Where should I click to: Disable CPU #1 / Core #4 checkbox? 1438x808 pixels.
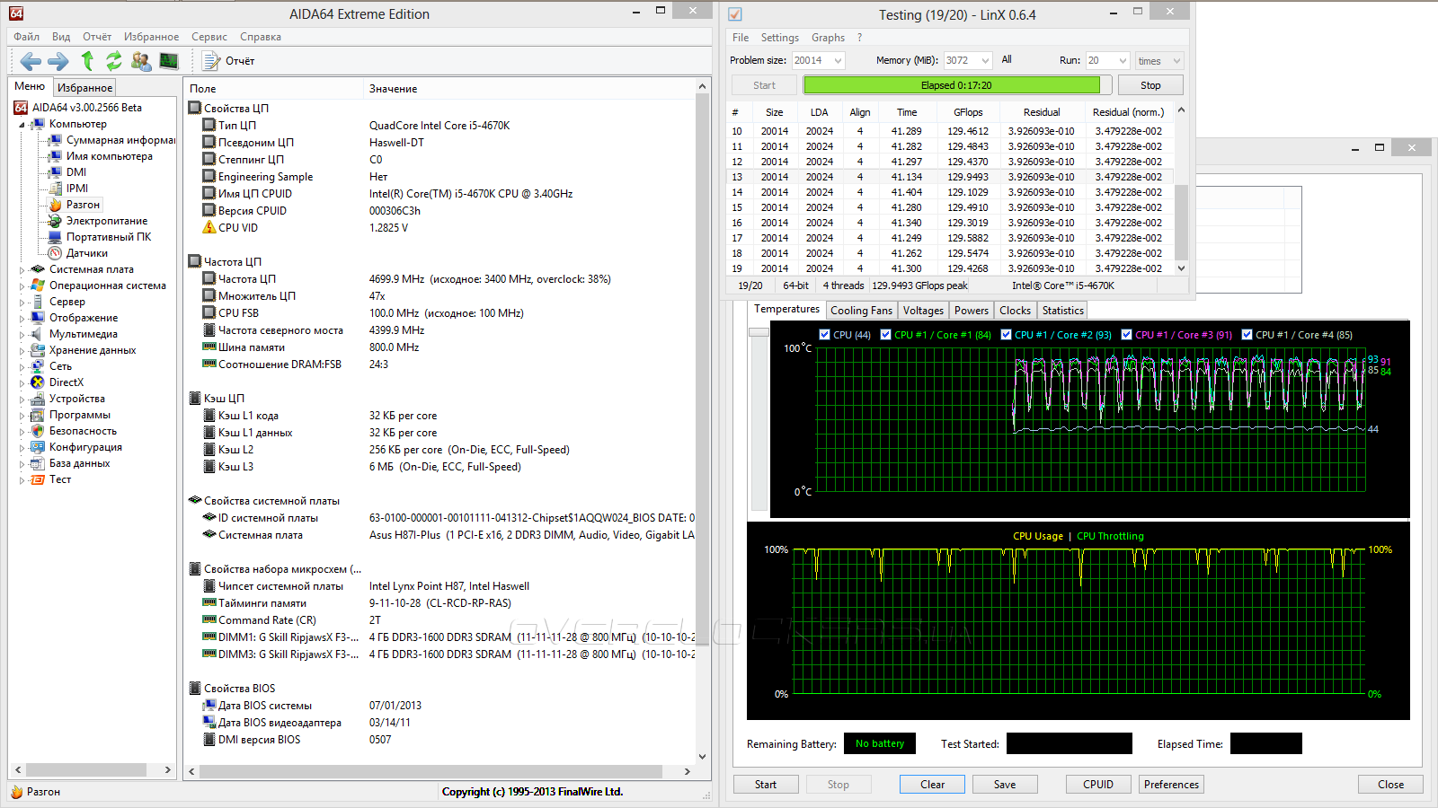(1247, 335)
